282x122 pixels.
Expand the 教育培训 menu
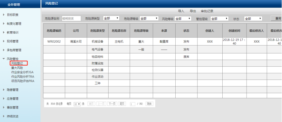pyautogui.click(x=12, y=33)
